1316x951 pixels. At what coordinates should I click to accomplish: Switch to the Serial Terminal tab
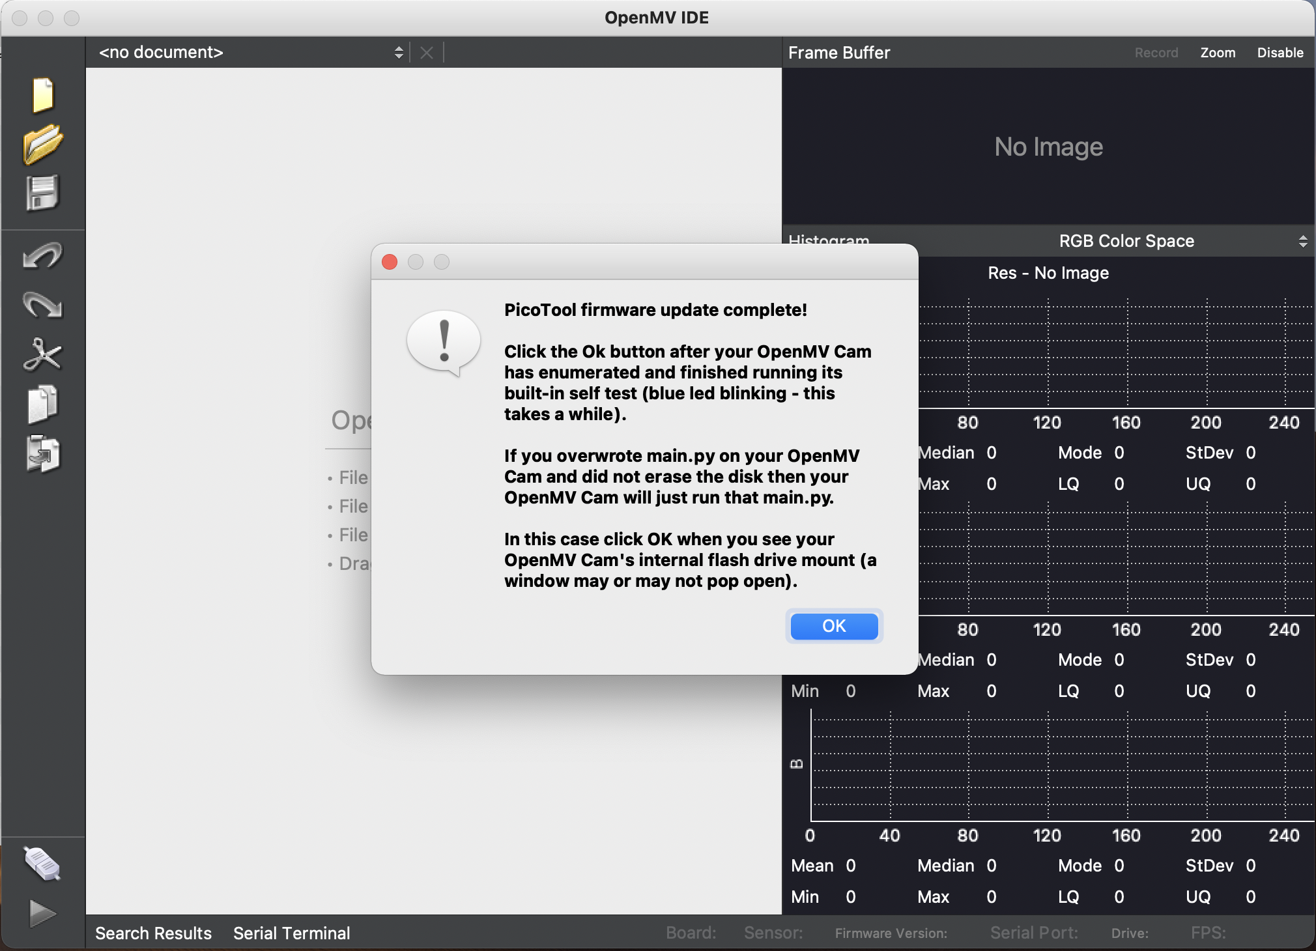coord(291,933)
